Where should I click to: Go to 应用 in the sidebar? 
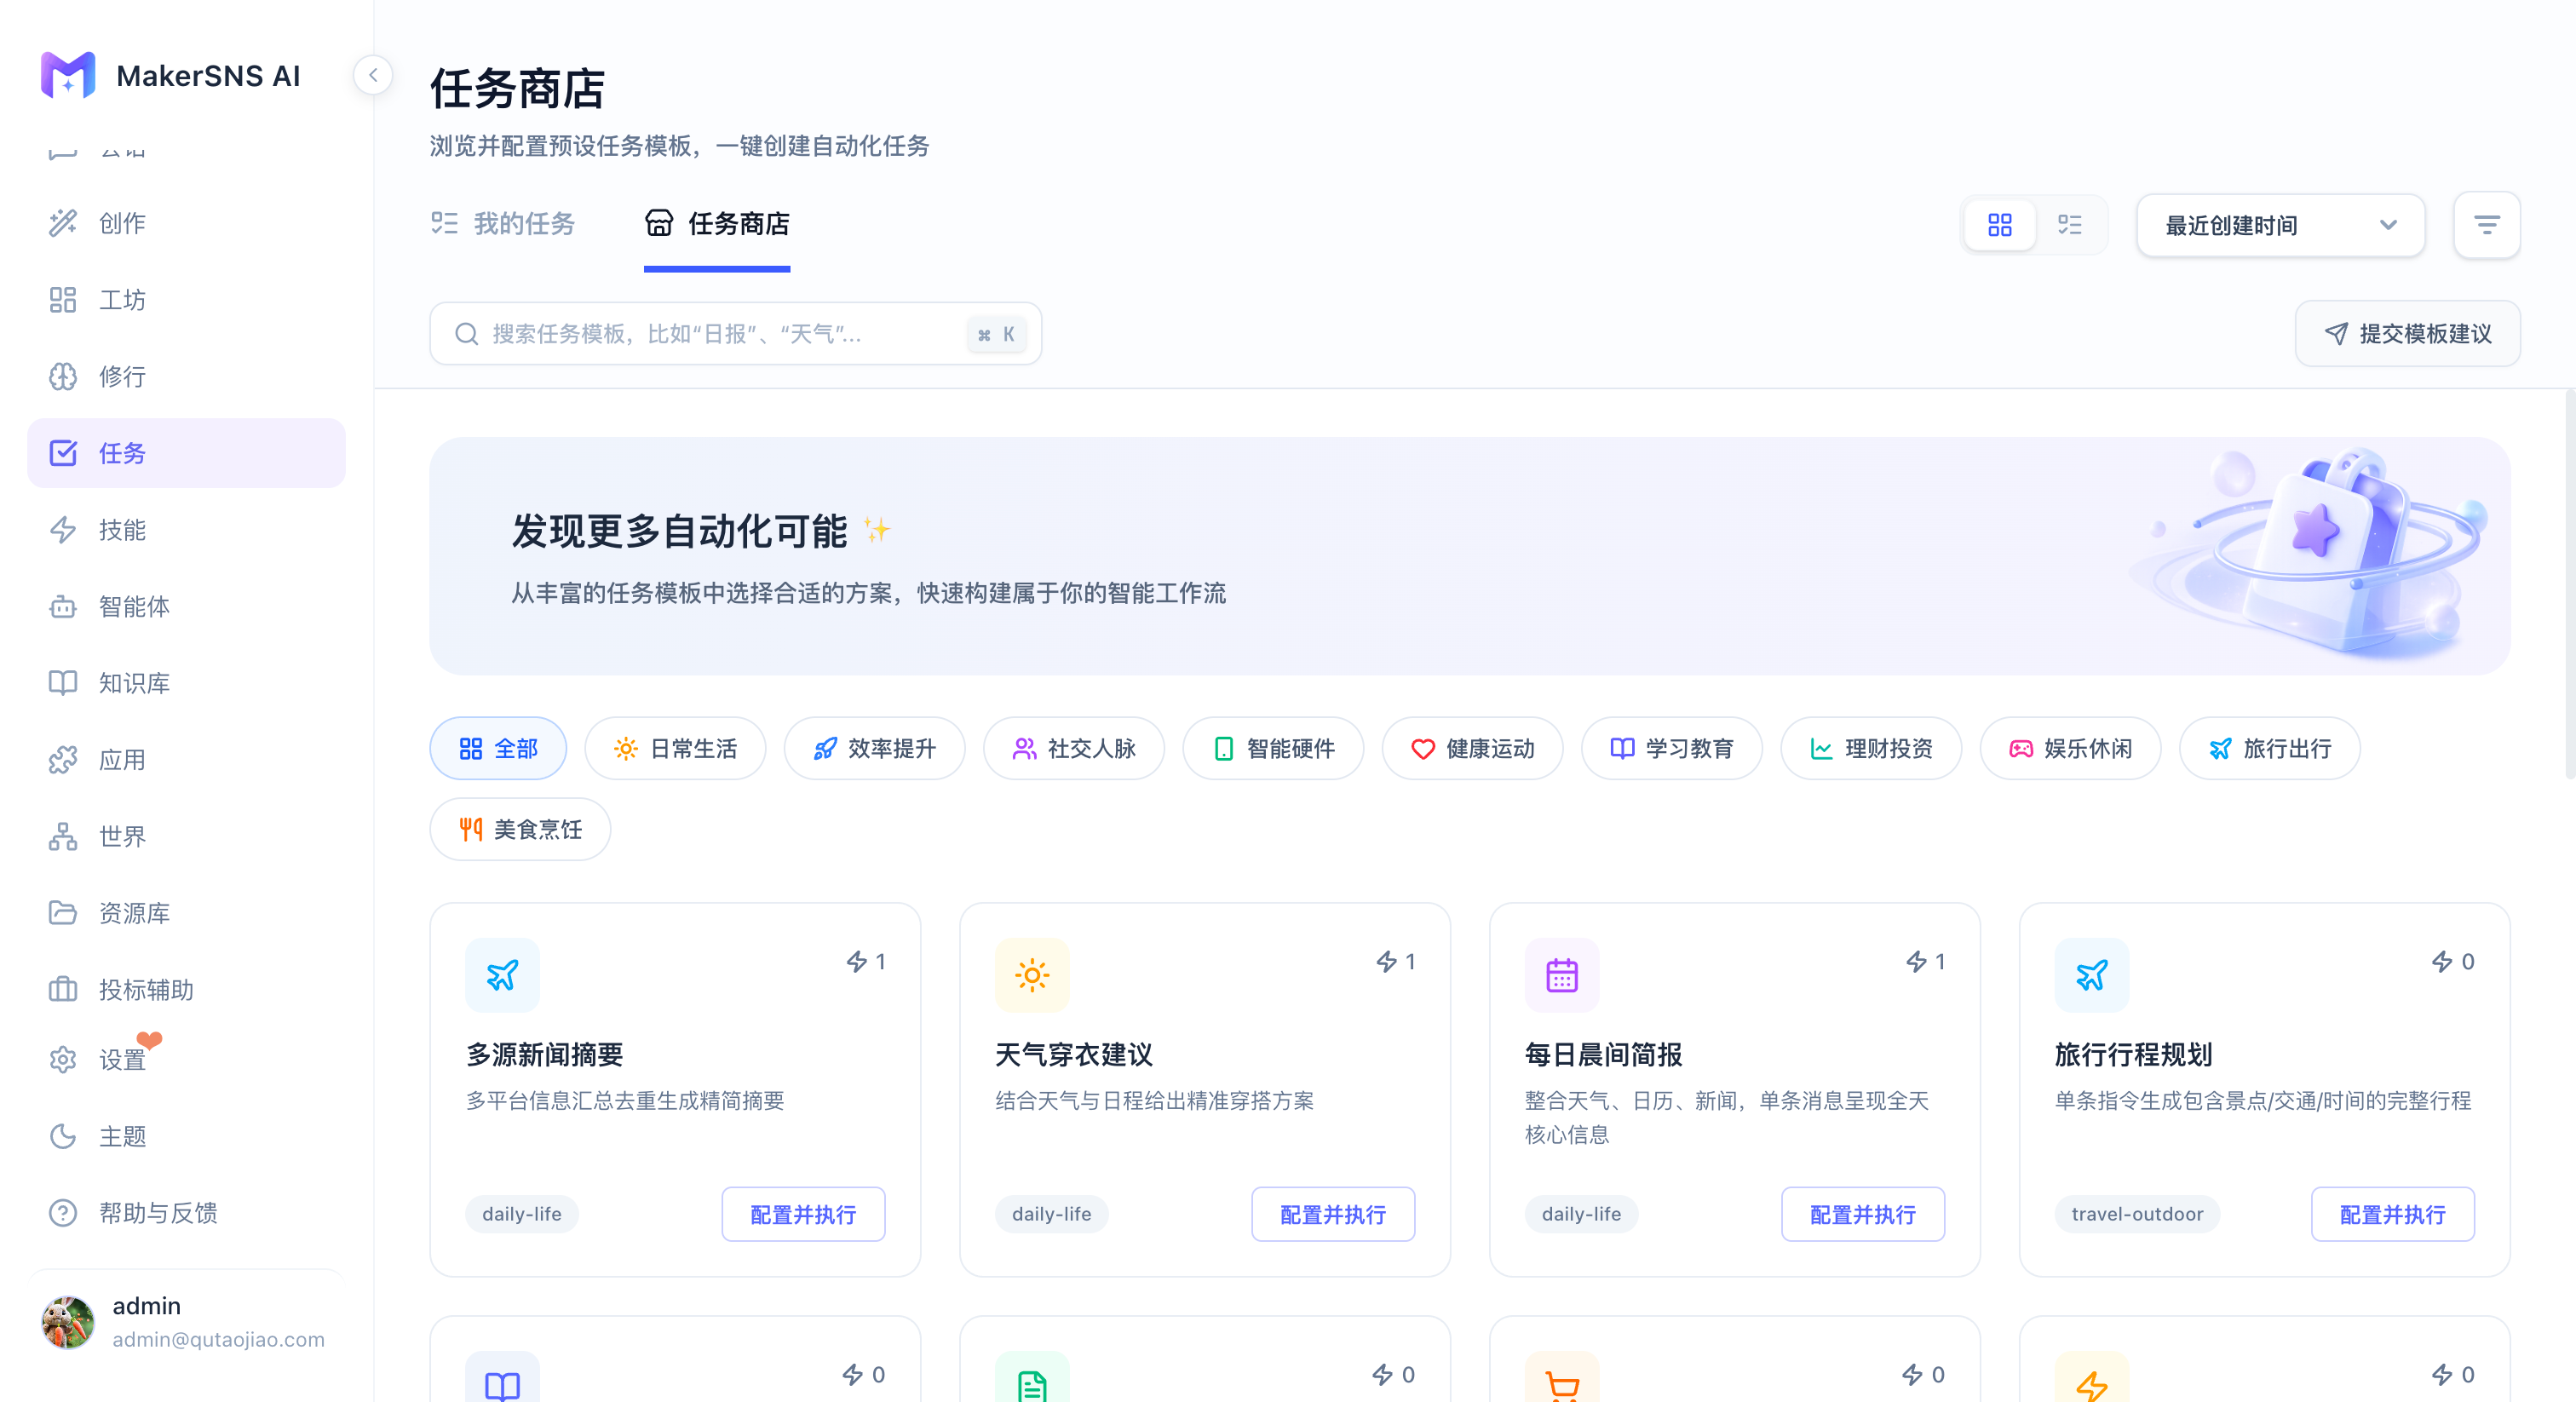[186, 760]
